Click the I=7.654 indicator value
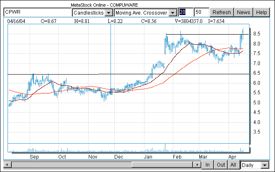 coord(216,21)
